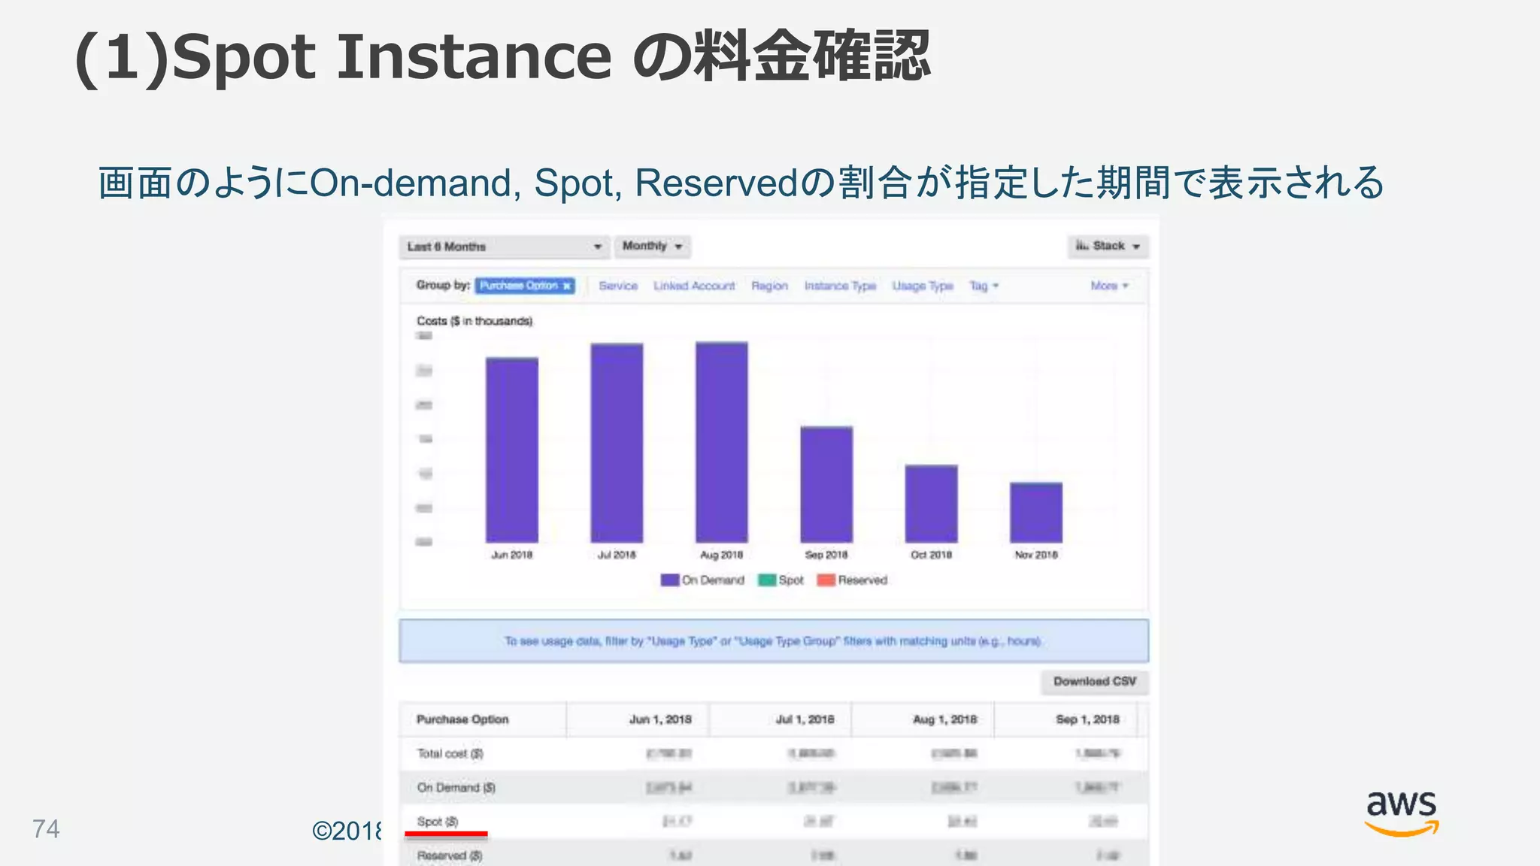The height and width of the screenshot is (866, 1540).
Task: Click the Jun 1, 2018 column header
Action: coord(638,719)
